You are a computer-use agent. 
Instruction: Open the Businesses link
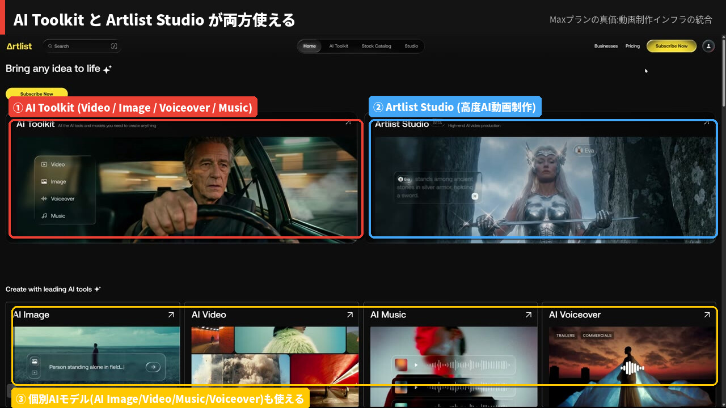point(606,46)
